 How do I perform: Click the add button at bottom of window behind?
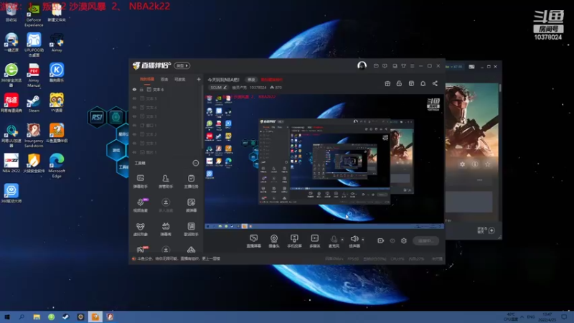(x=491, y=230)
